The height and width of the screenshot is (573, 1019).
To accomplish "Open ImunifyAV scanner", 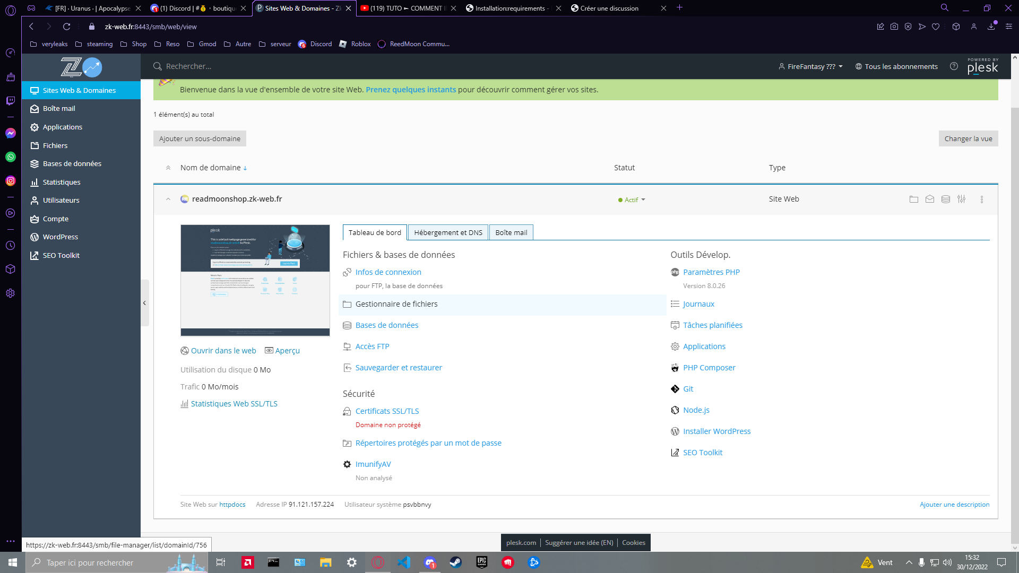I will pos(373,464).
